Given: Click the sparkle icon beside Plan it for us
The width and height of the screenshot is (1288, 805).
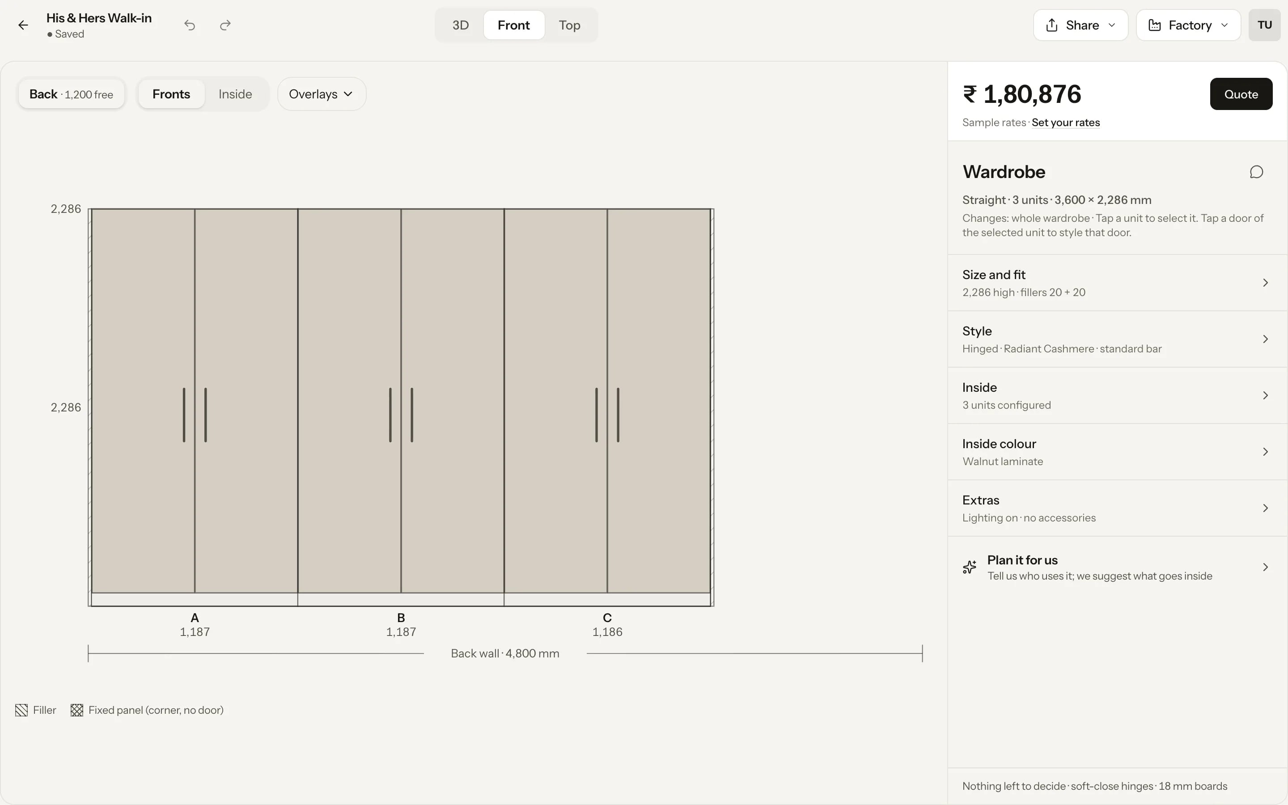Looking at the screenshot, I should tap(970, 567).
